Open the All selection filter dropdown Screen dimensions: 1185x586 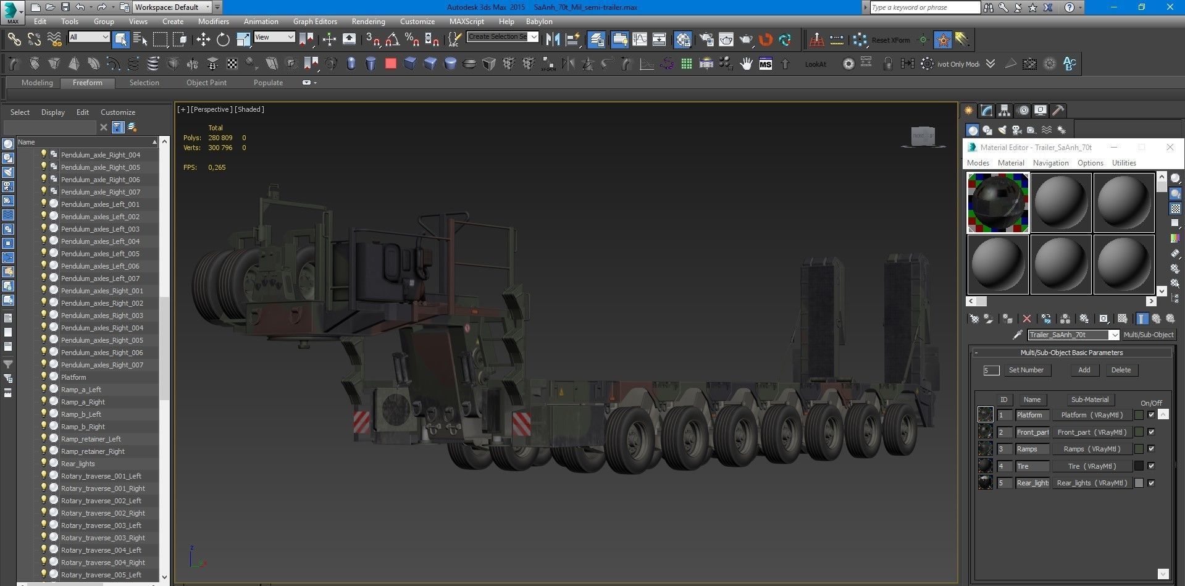(x=89, y=37)
